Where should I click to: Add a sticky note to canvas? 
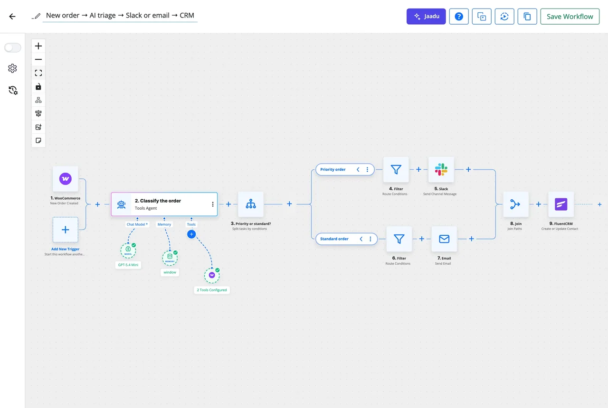[x=38, y=141]
